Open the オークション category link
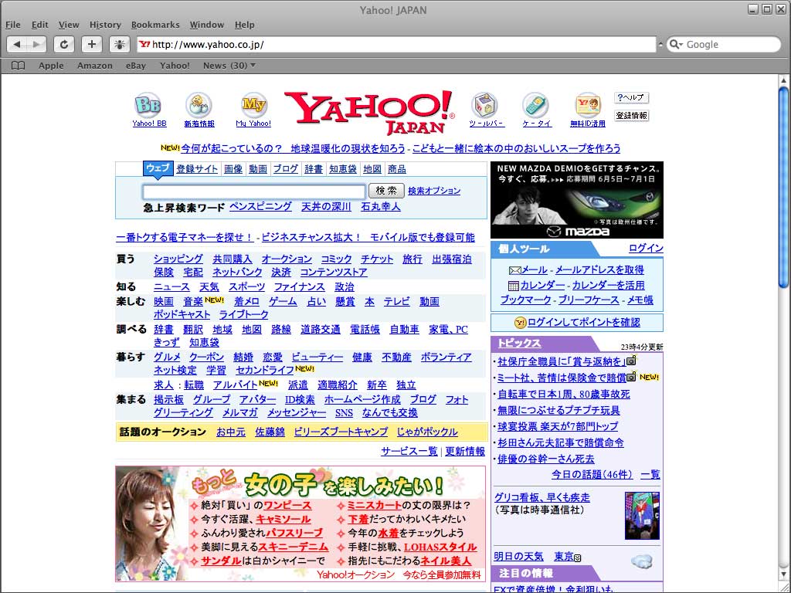This screenshot has height=593, width=791. click(287, 259)
